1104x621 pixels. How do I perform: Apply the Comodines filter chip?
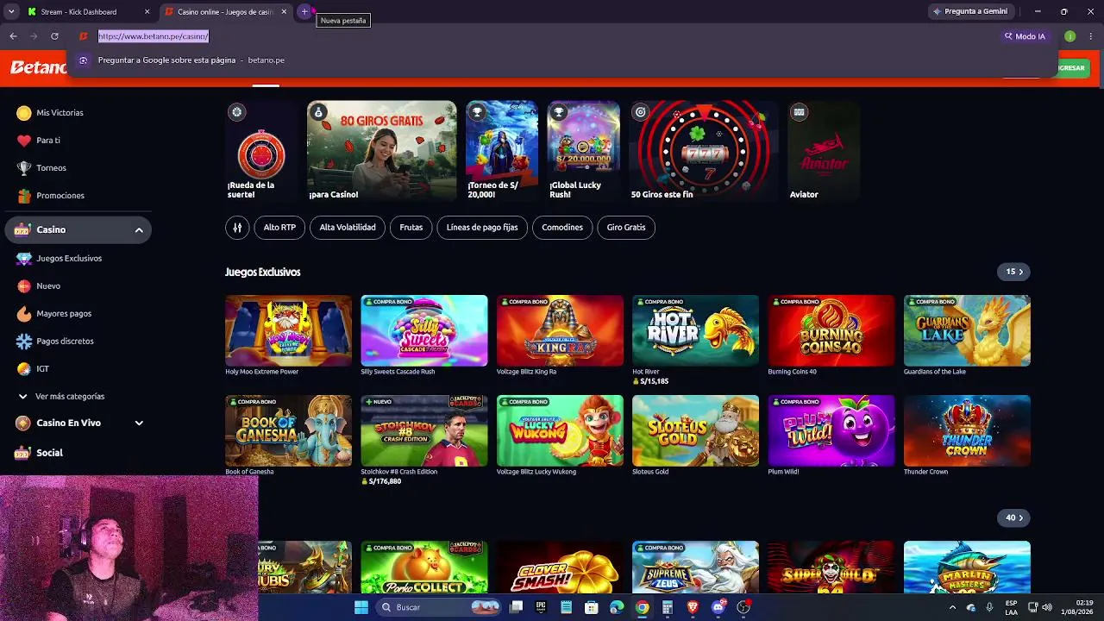click(x=562, y=228)
